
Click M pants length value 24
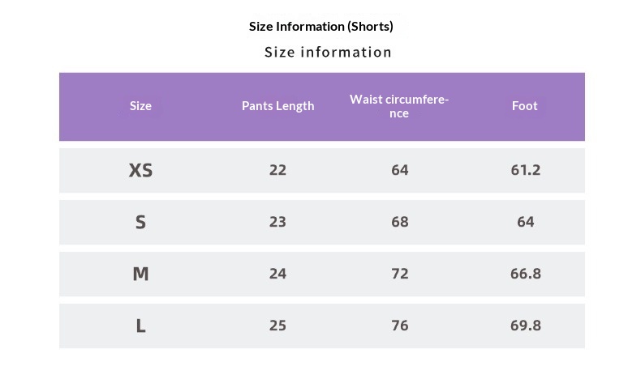point(277,274)
